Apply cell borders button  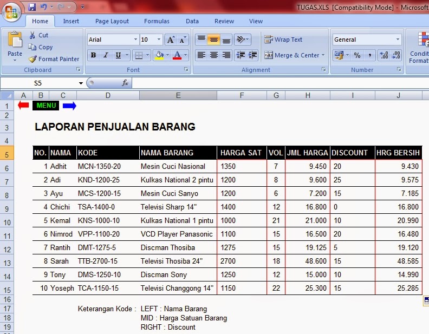(x=139, y=55)
